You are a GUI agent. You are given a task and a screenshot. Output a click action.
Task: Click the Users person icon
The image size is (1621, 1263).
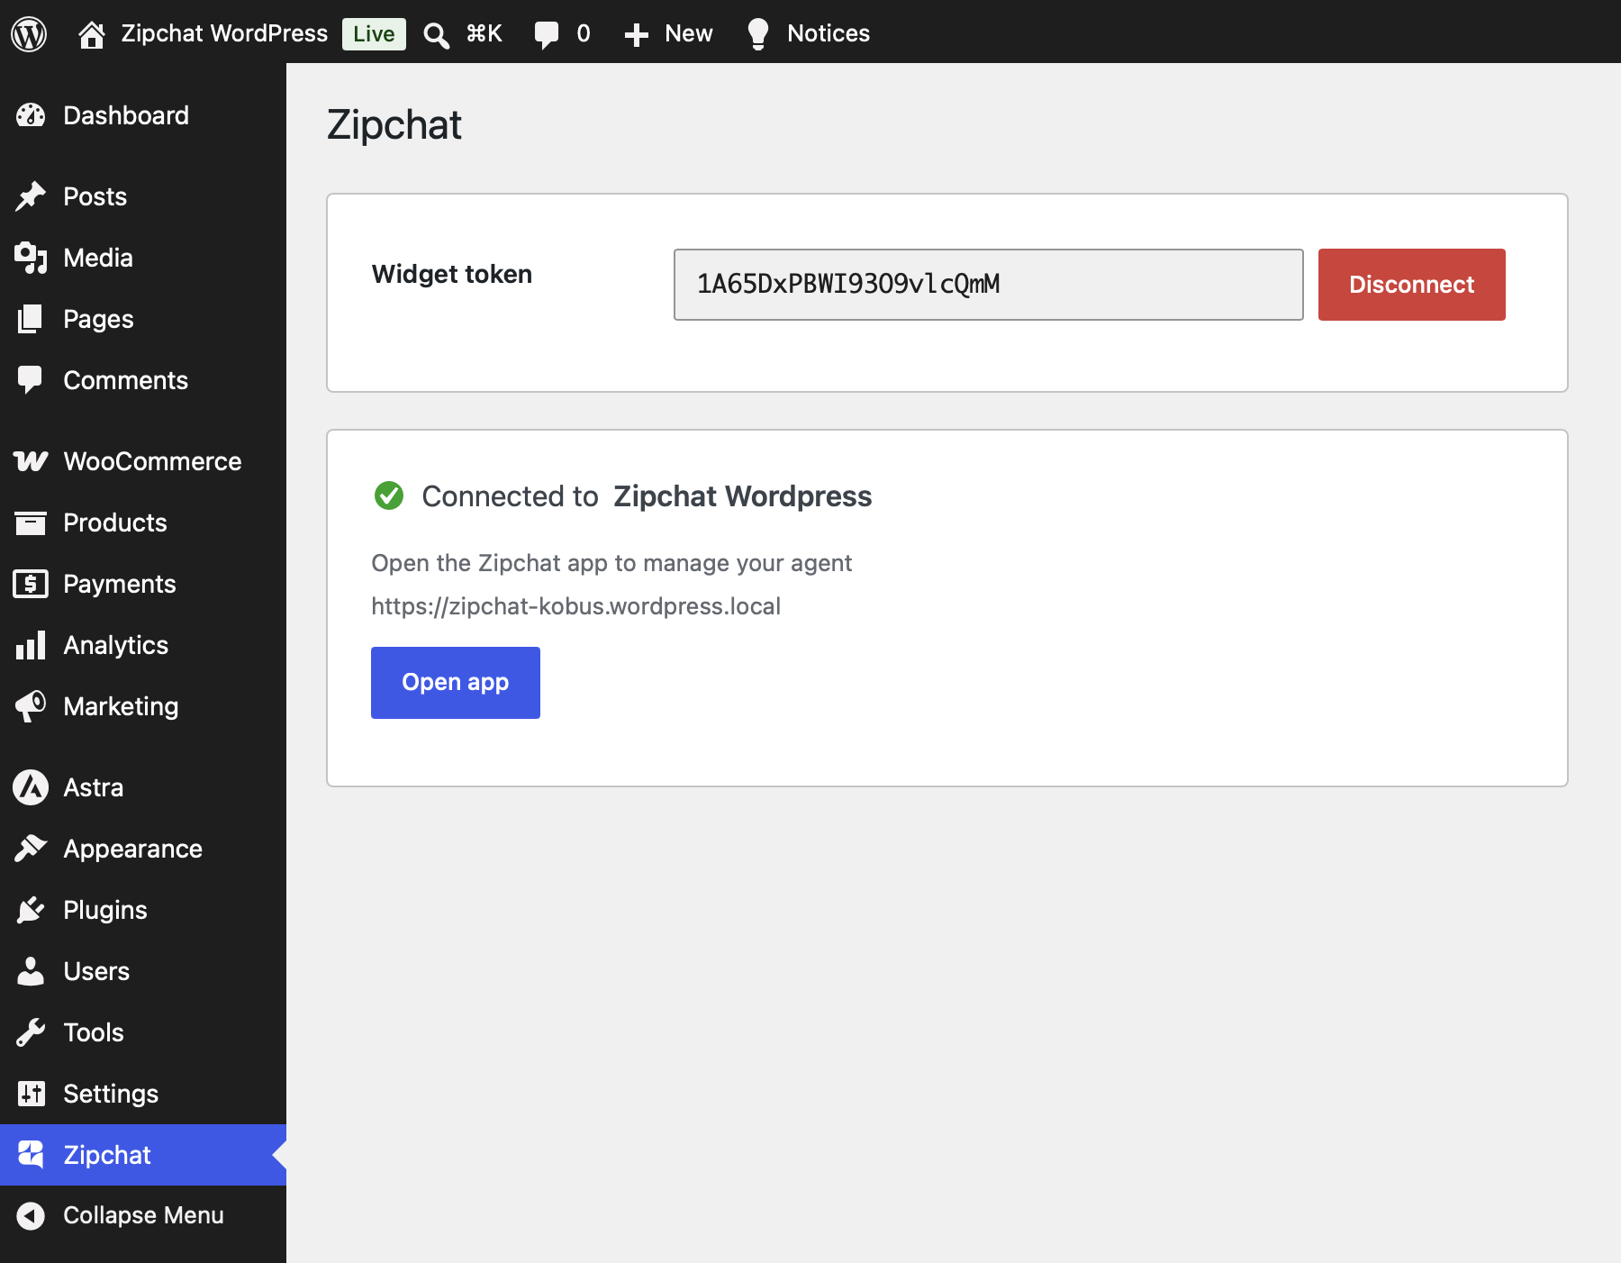[31, 971]
